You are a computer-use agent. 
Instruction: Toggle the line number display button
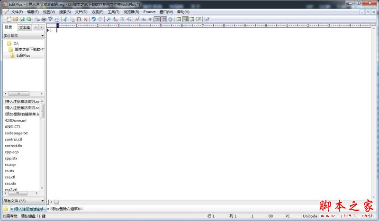coord(164,19)
